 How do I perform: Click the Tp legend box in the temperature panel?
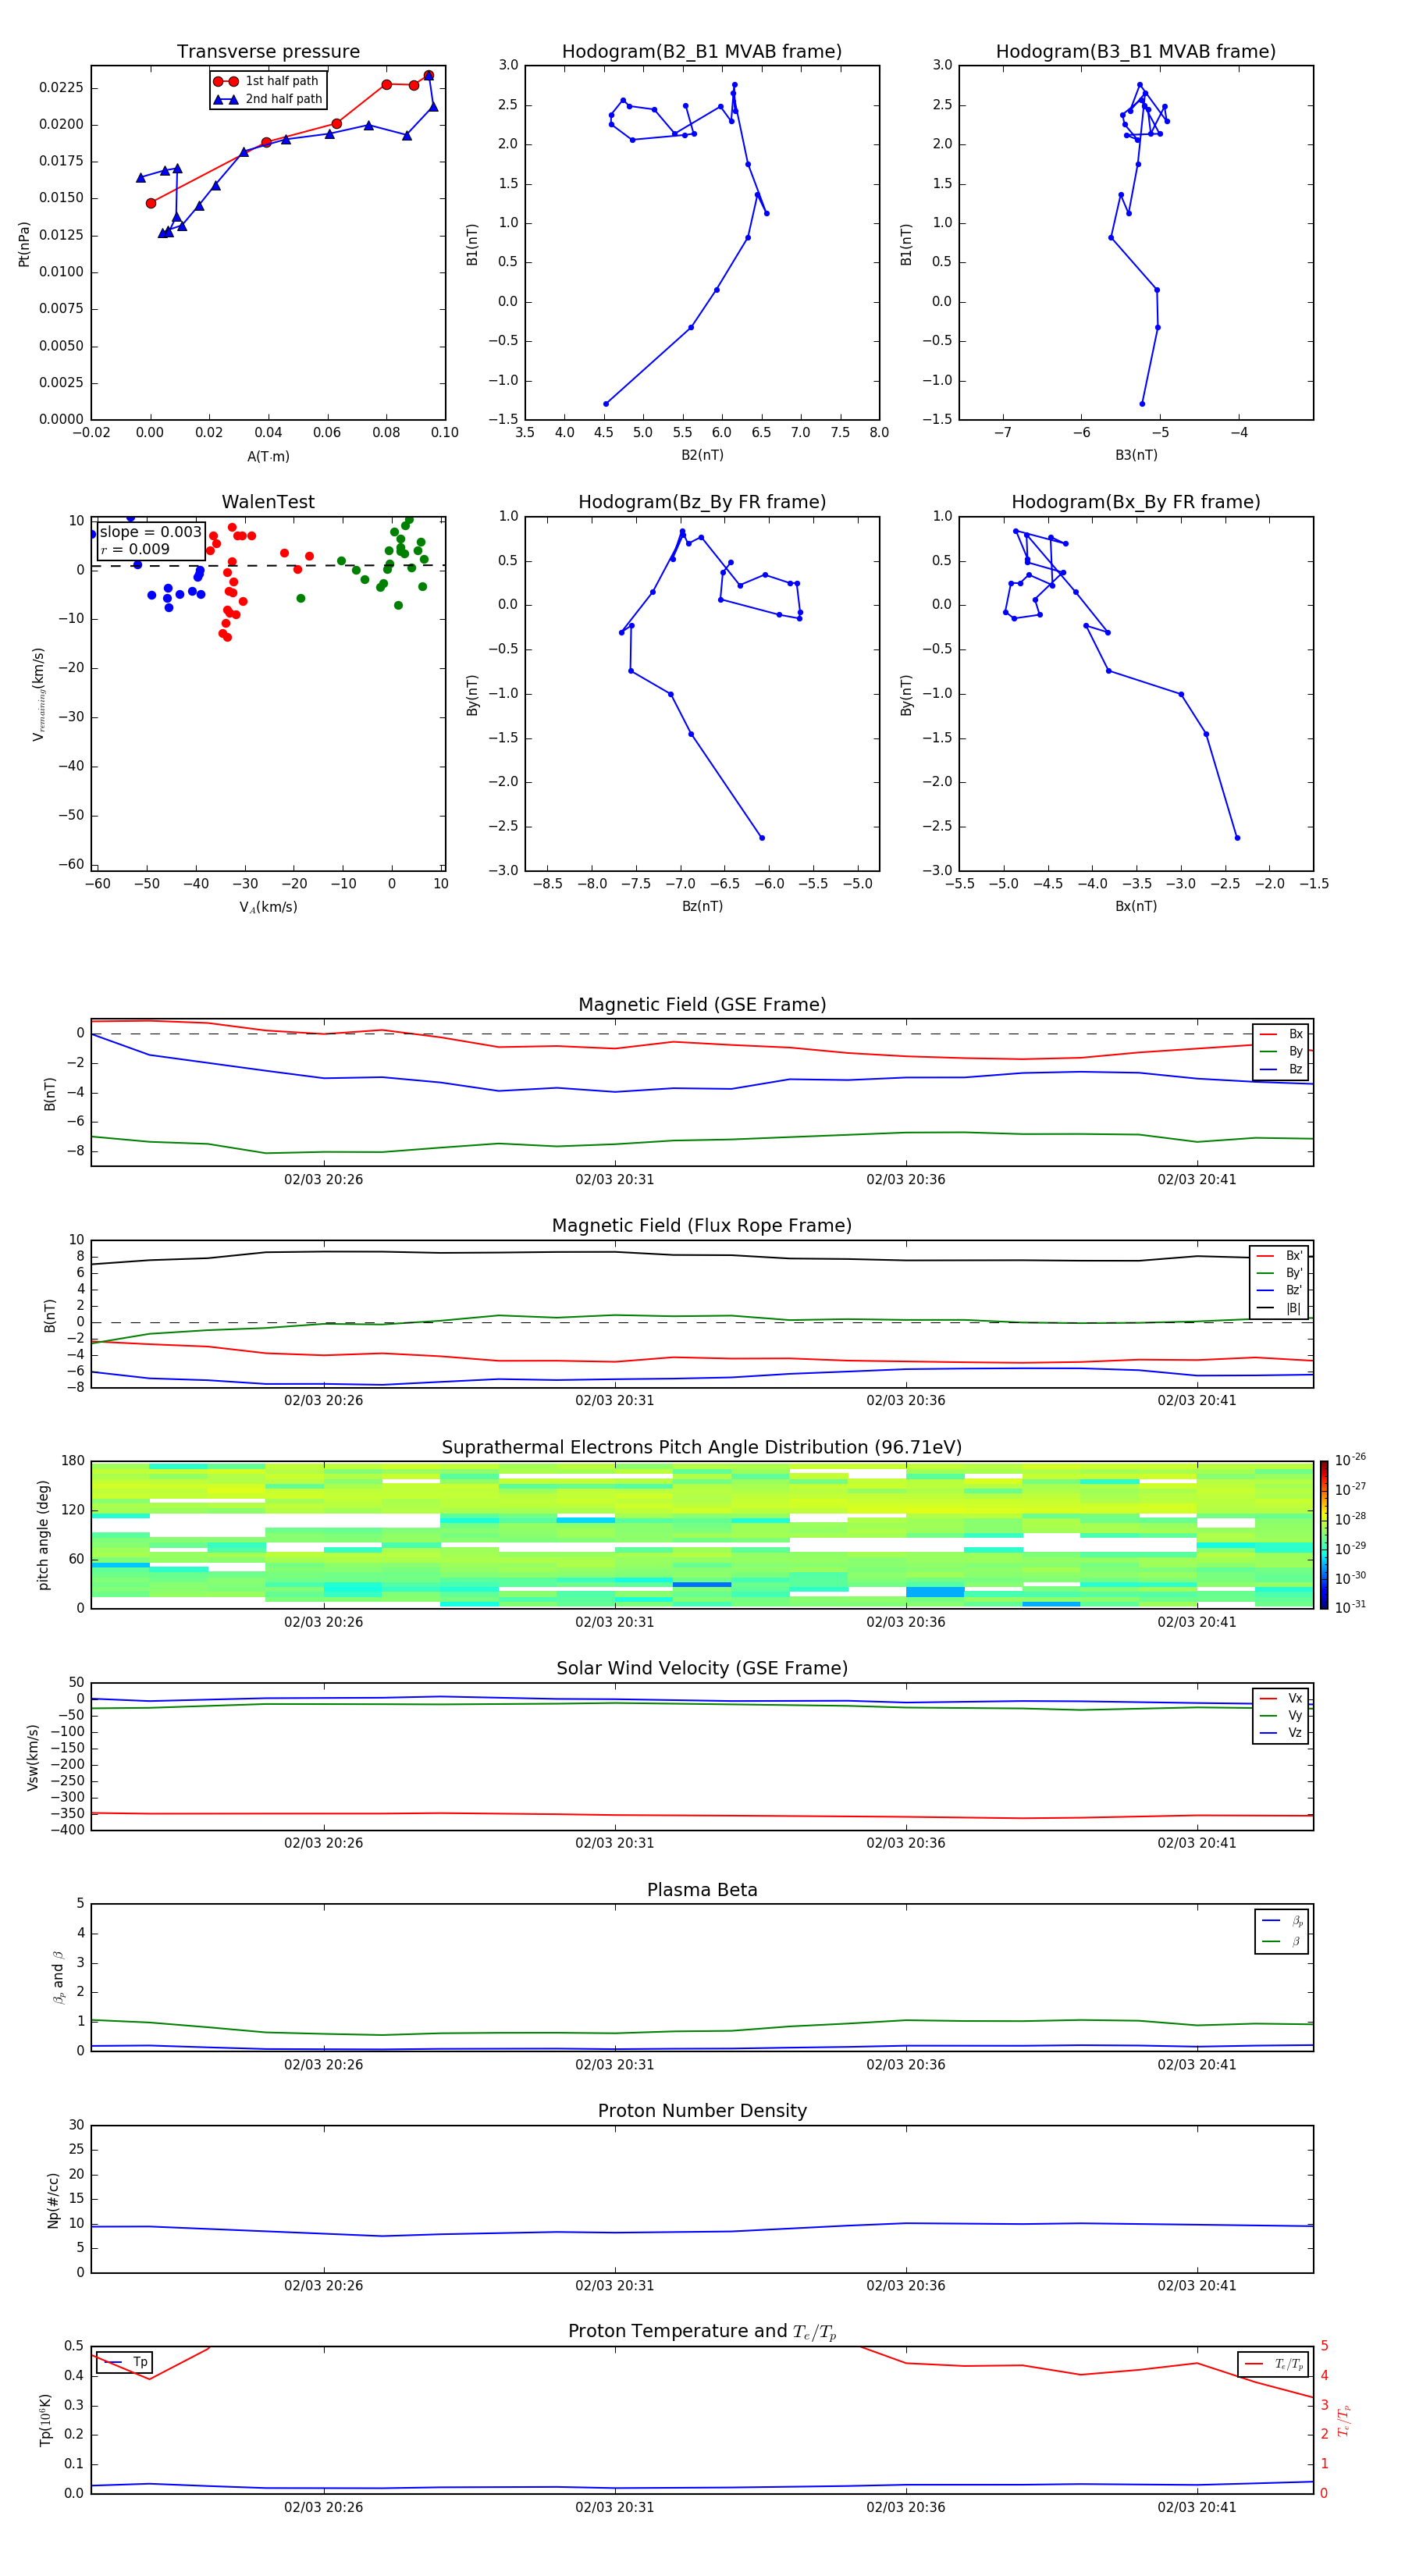tap(124, 2362)
